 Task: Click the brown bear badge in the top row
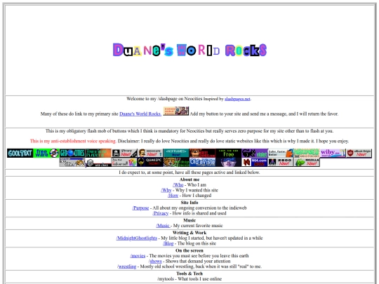203,153
